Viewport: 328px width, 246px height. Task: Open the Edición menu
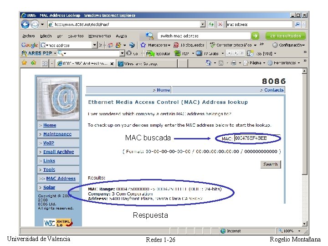point(46,36)
